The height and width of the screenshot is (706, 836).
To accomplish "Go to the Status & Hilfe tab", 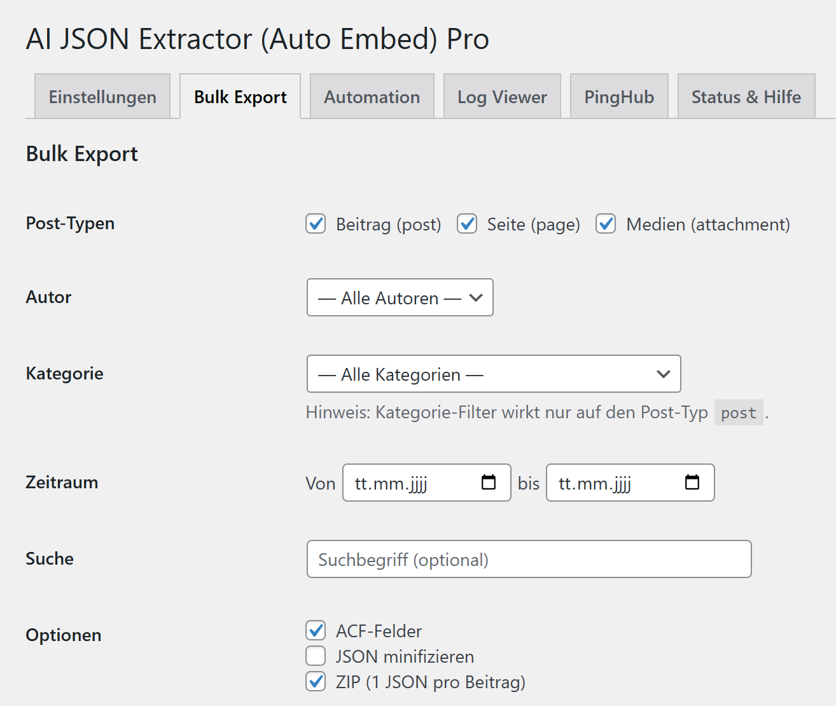I will tap(746, 97).
